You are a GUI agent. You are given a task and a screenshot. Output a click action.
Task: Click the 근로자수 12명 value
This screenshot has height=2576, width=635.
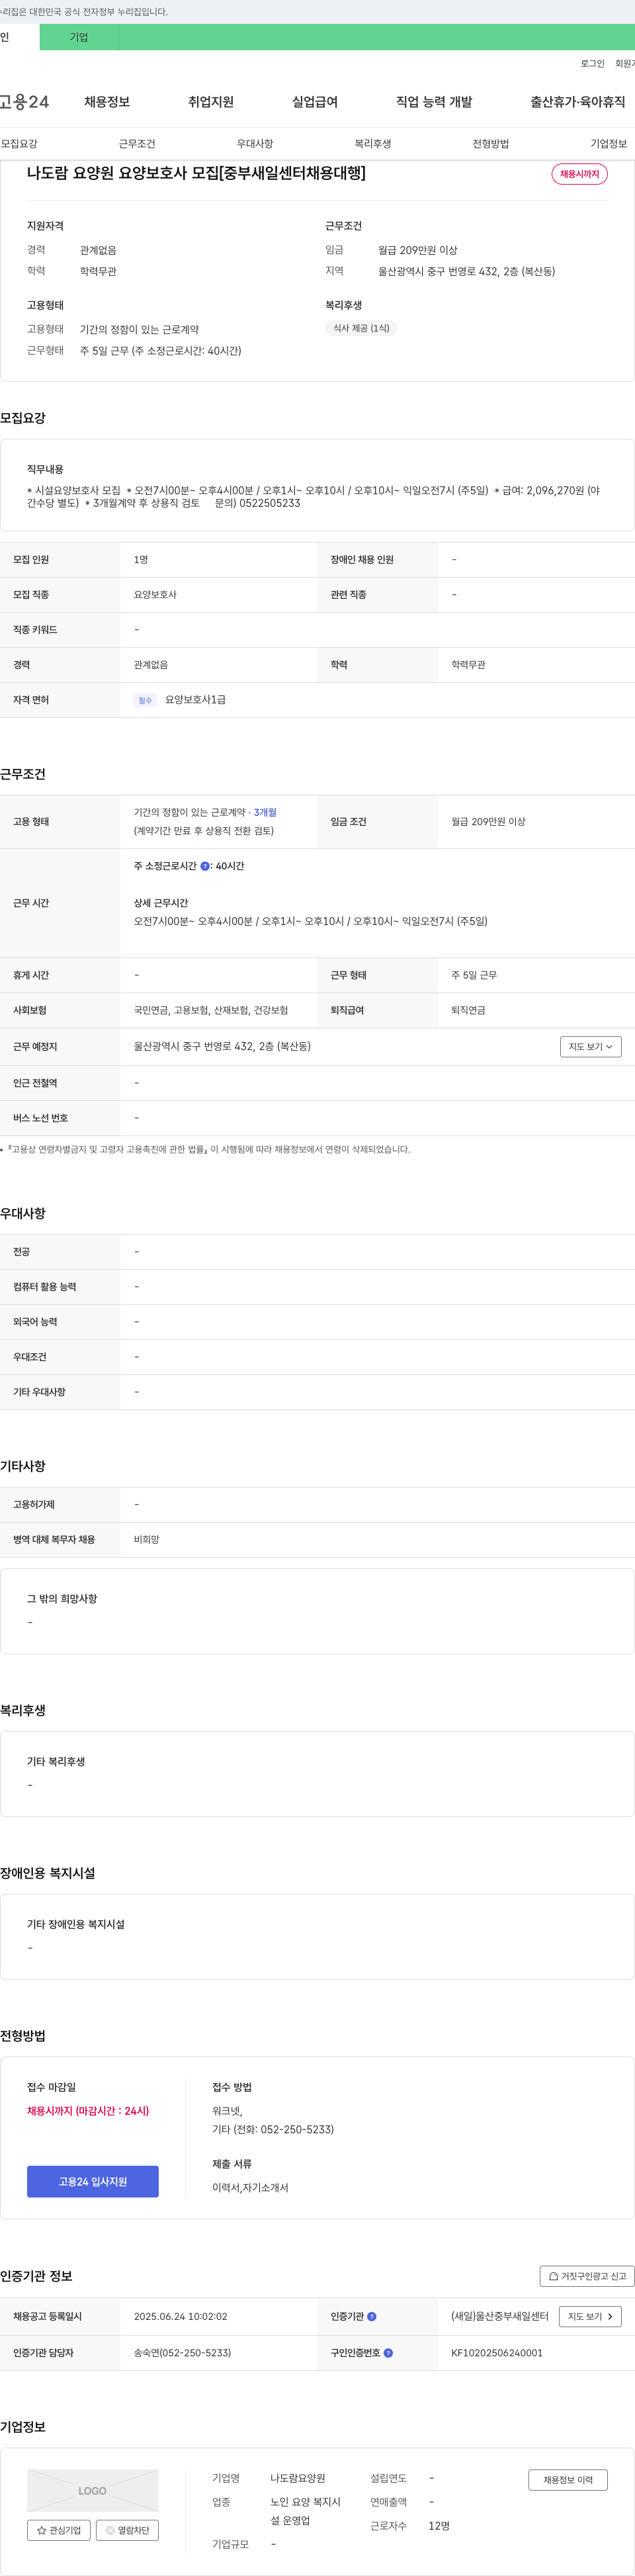(439, 2526)
